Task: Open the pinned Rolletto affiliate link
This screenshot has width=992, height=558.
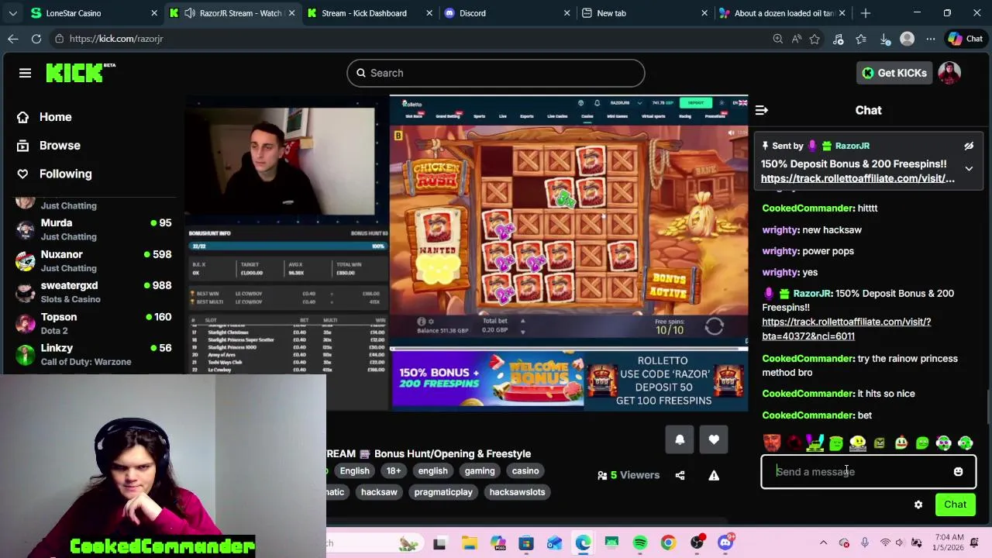Action: tap(857, 178)
